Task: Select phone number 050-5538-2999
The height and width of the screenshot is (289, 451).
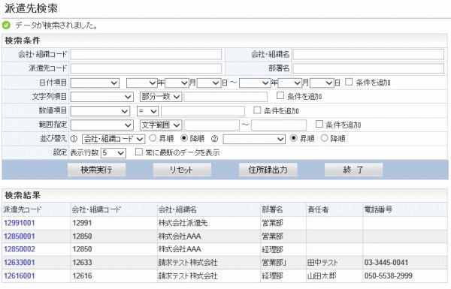Action: [x=389, y=275]
